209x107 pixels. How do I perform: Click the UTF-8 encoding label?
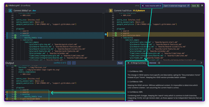[137, 6]
